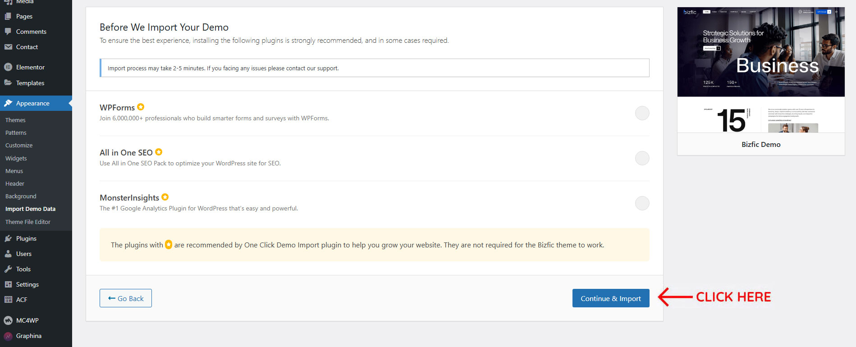
Task: Click the Pages icon in sidebar
Action: [x=8, y=16]
